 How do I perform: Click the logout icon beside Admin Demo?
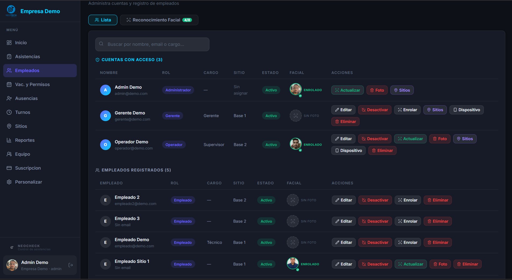click(71, 265)
